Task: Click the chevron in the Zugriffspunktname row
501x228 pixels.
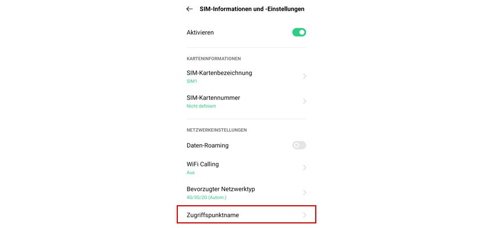Action: [x=305, y=215]
